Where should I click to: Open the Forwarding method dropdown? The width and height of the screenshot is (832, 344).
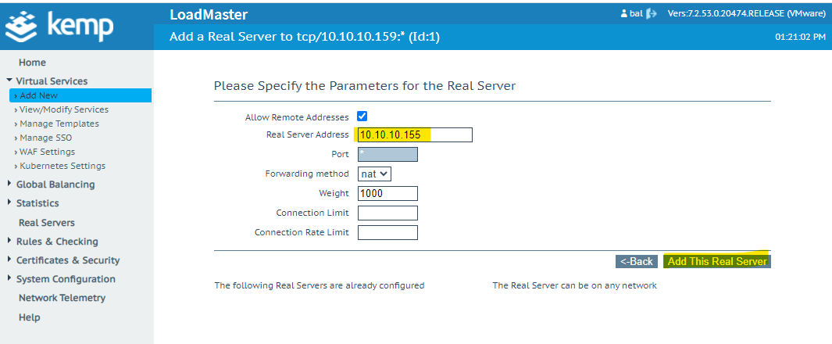(x=375, y=174)
